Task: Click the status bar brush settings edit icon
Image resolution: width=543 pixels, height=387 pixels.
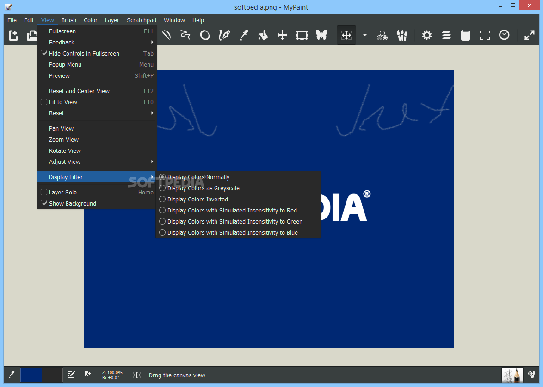Action: [x=71, y=375]
